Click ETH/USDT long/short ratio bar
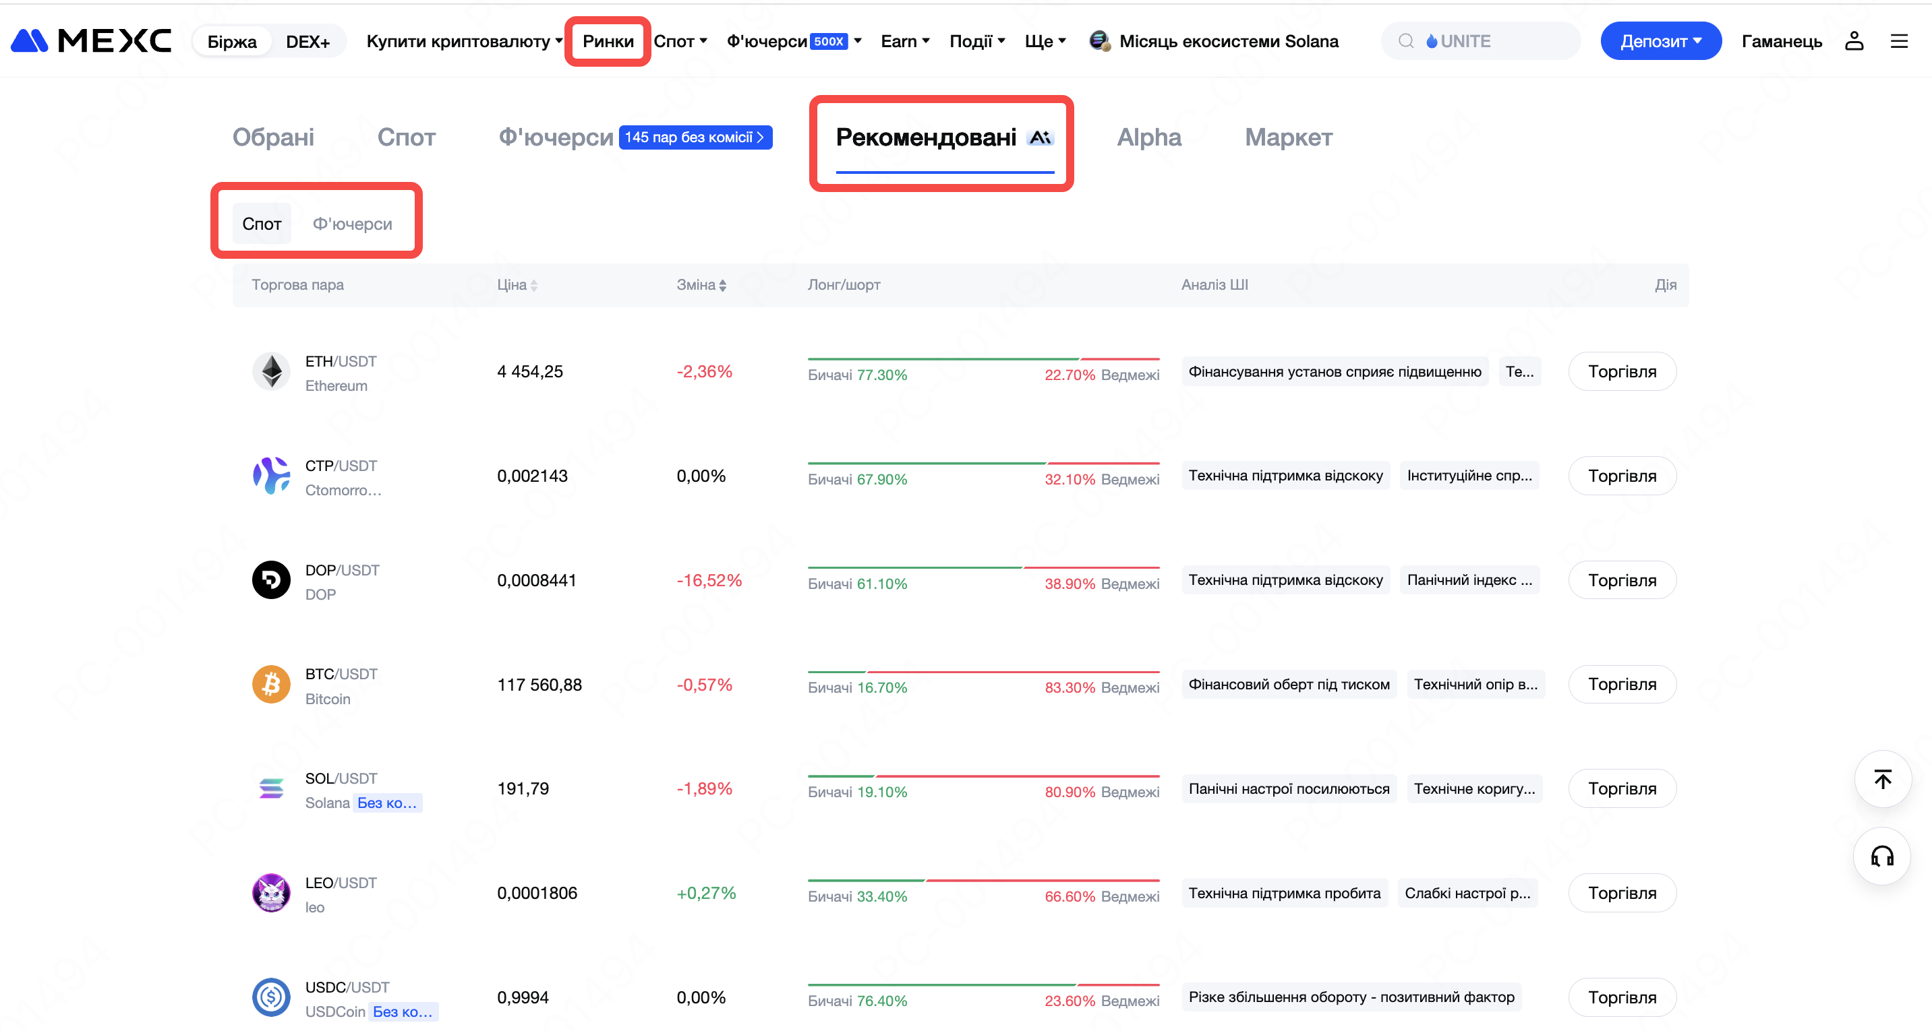 [983, 360]
